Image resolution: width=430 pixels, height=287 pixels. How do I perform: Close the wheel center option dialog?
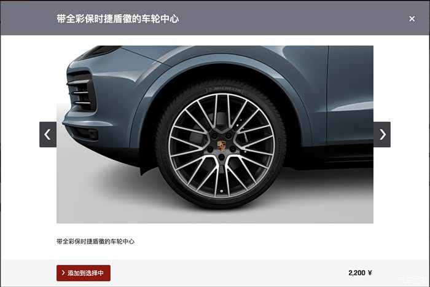(412, 18)
